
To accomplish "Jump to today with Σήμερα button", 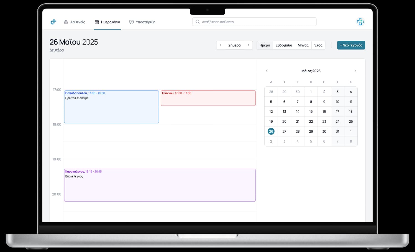I will 234,45.
